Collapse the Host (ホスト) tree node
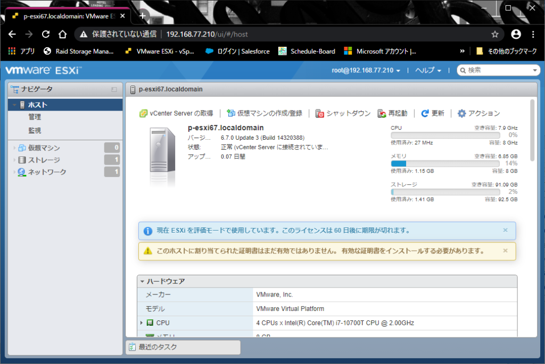545x364 pixels. (14, 105)
